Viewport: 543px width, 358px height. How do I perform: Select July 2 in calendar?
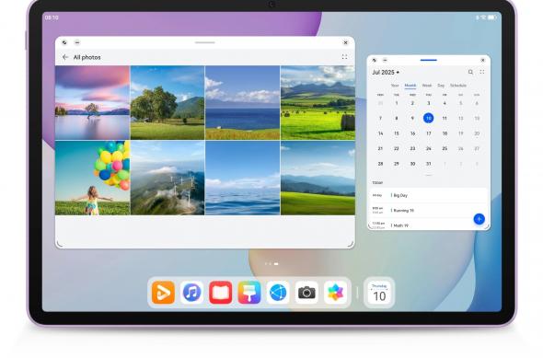click(412, 103)
